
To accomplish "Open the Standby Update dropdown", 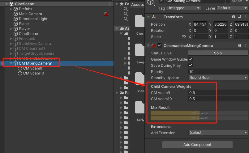I will 218,78.
